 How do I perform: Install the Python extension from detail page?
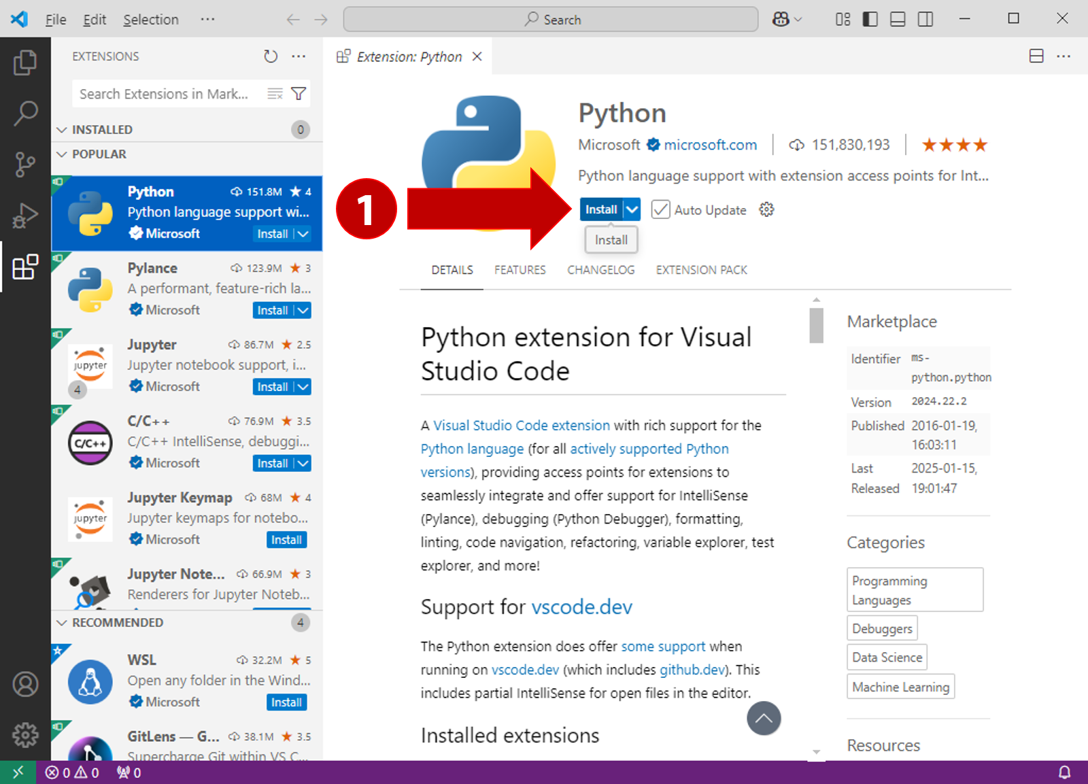click(x=602, y=209)
